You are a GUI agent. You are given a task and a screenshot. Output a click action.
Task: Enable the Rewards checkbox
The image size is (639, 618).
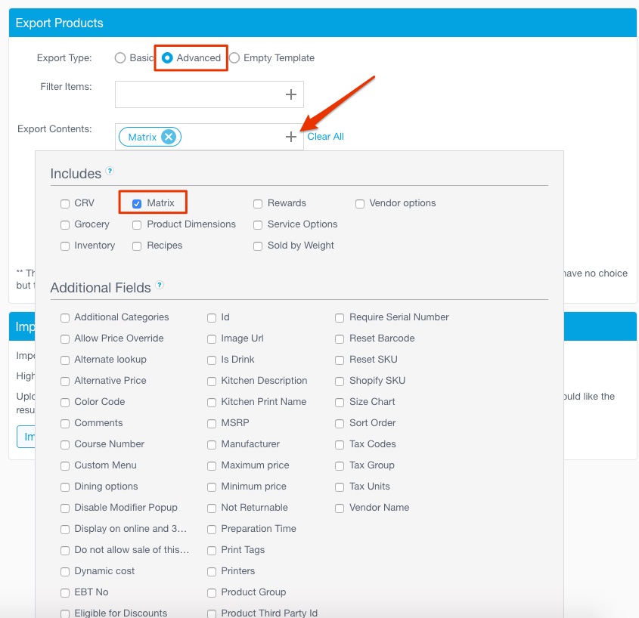(x=258, y=203)
